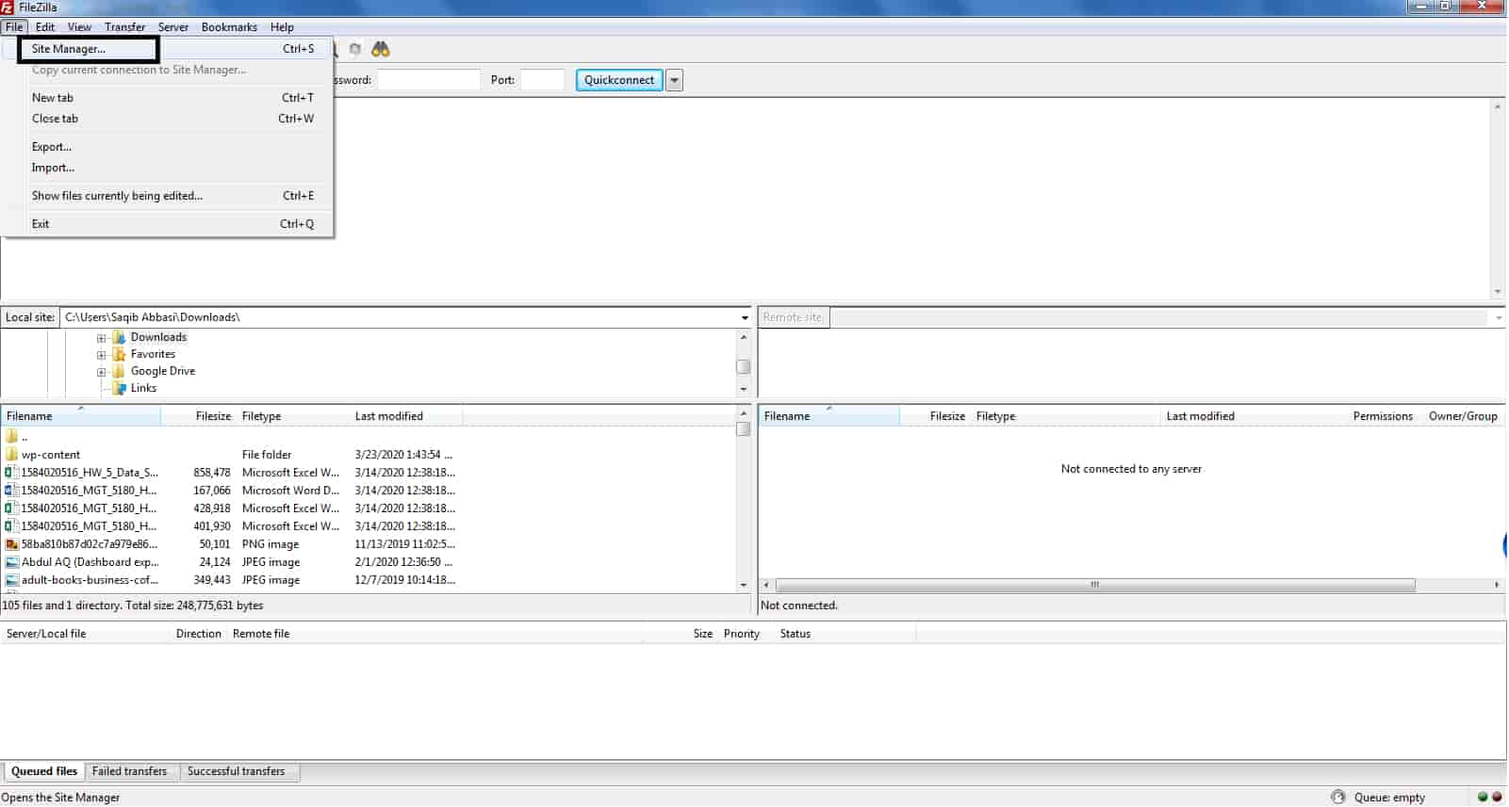Click Excel icon of 1584020516_HW_5_Data_S file
Viewport: 1509px width, 807px height.
pos(11,472)
